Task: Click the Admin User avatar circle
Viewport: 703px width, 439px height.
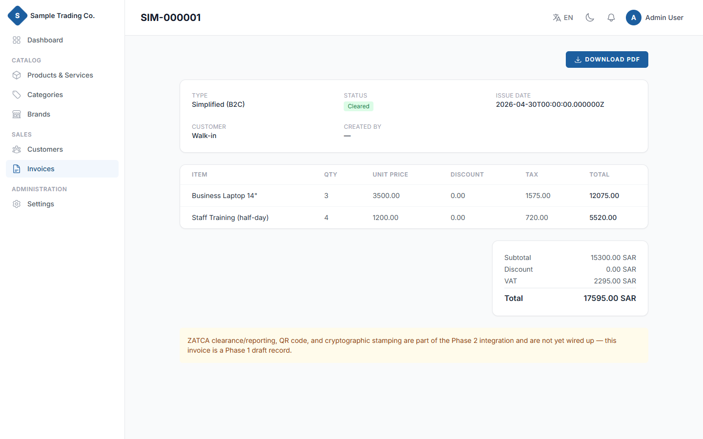Action: 634,18
